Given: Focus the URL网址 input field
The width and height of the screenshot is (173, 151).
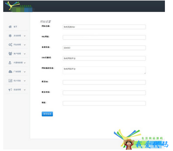Looking at the screenshot, I should click(104, 37).
